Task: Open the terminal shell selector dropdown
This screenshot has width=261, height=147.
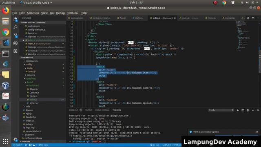Action: 221,110
